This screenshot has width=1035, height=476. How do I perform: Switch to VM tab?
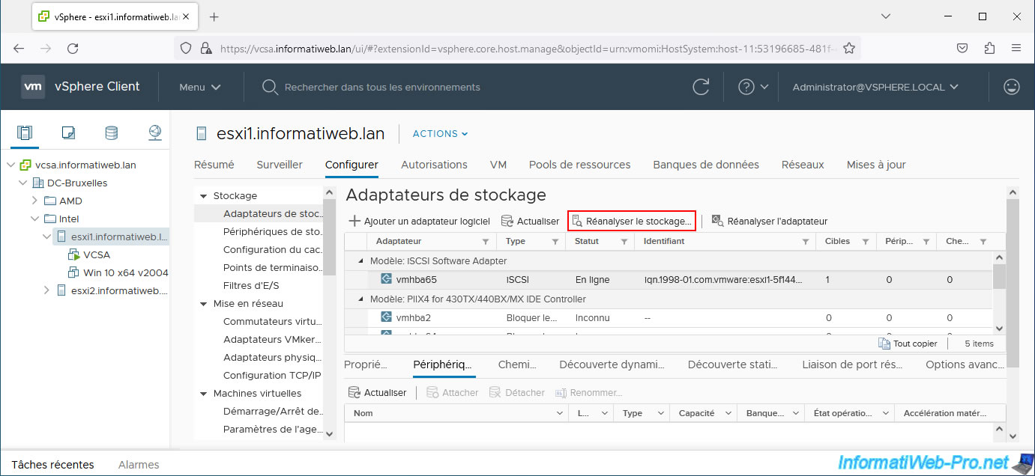tap(498, 165)
